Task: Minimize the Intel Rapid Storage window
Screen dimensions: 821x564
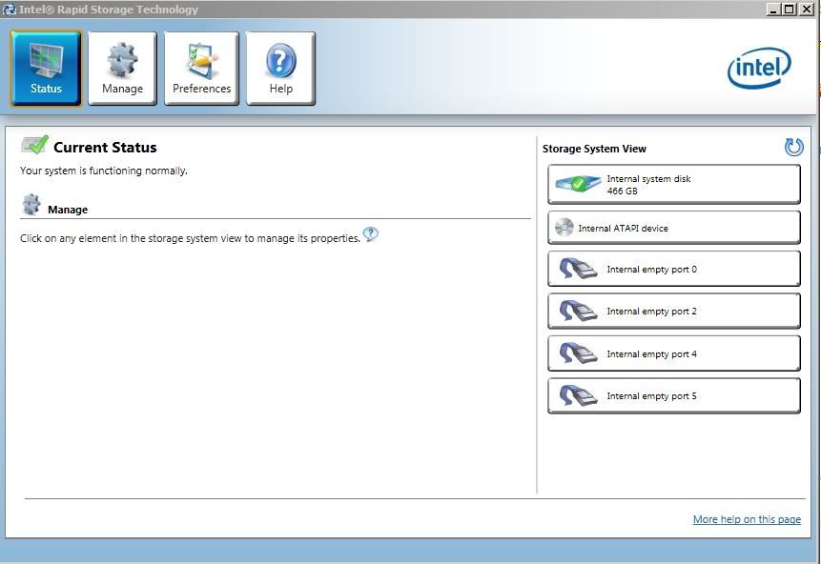Action: [772, 9]
